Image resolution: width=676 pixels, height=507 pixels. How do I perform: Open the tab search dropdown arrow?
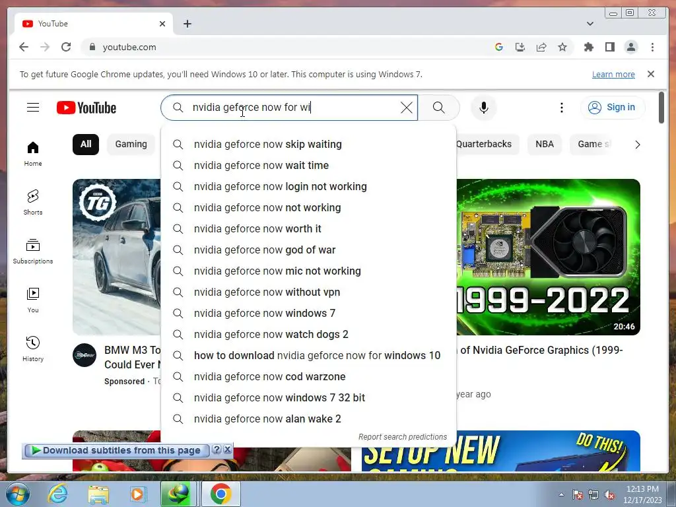click(x=590, y=24)
